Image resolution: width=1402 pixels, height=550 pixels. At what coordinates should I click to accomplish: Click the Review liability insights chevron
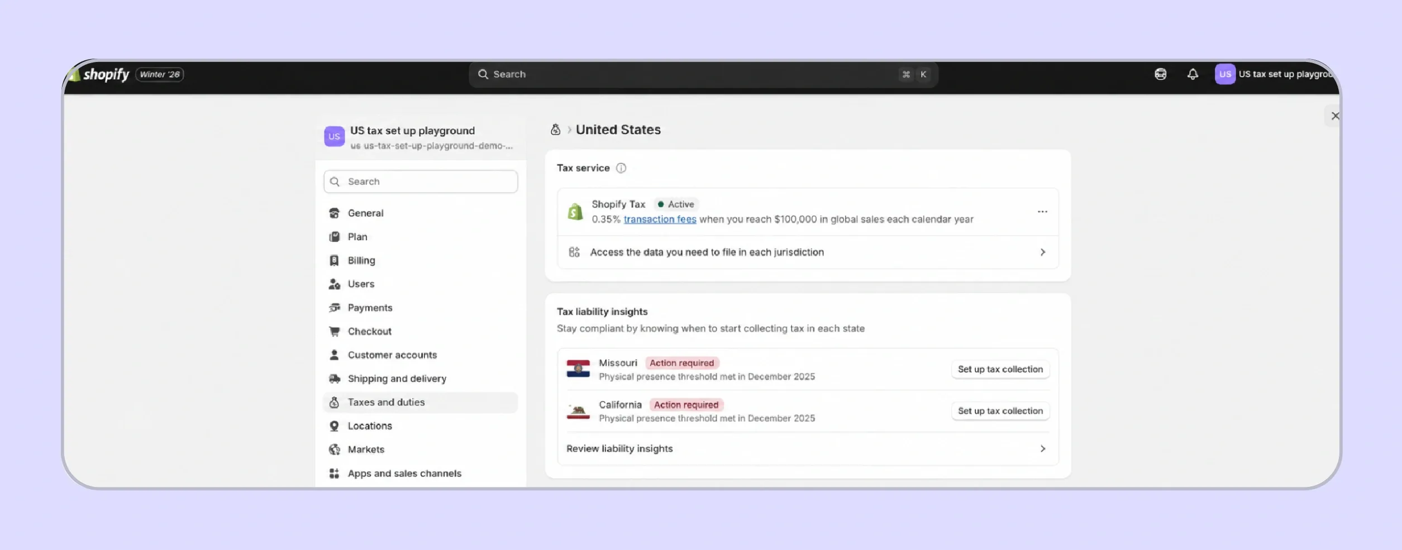1042,449
